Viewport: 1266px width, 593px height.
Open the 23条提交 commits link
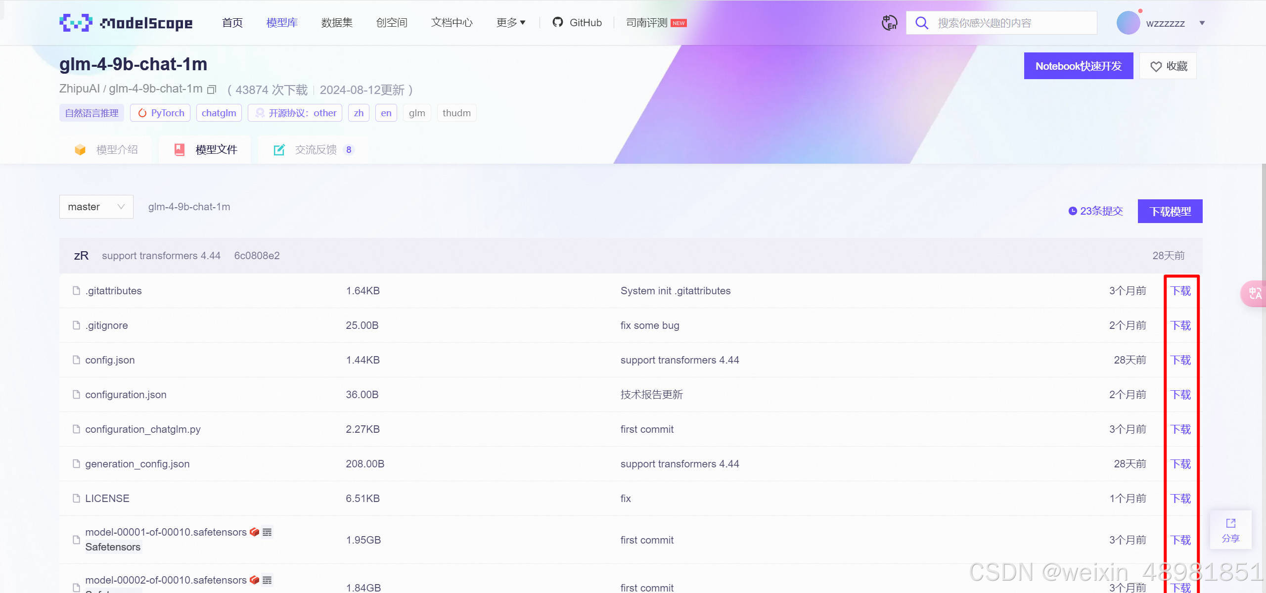(1096, 211)
